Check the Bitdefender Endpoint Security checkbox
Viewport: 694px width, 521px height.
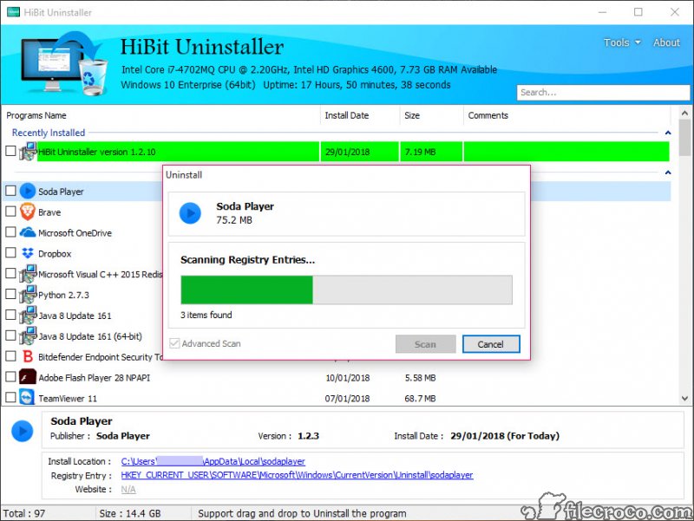10,356
